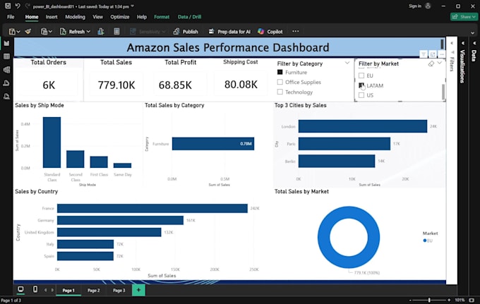
Task: Click the Sign in account avatar icon
Action: 428,6
